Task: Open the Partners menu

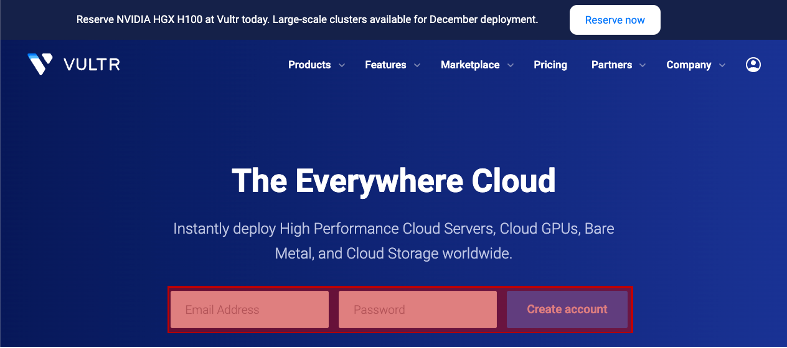Action: (x=611, y=65)
